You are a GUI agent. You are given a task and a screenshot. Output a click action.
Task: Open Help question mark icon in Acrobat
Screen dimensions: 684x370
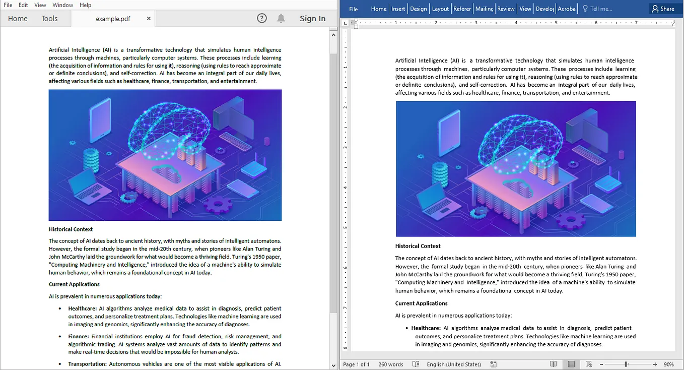coord(261,18)
